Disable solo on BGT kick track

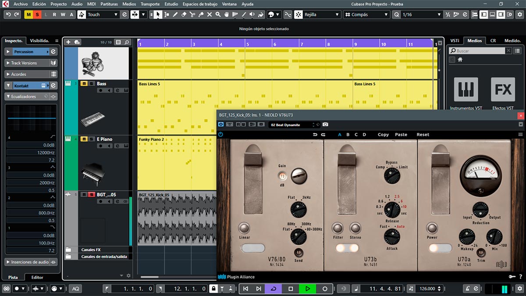pos(91,195)
